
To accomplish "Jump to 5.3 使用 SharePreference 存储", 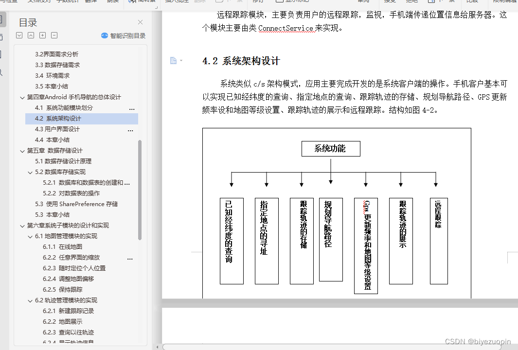I will [76, 204].
